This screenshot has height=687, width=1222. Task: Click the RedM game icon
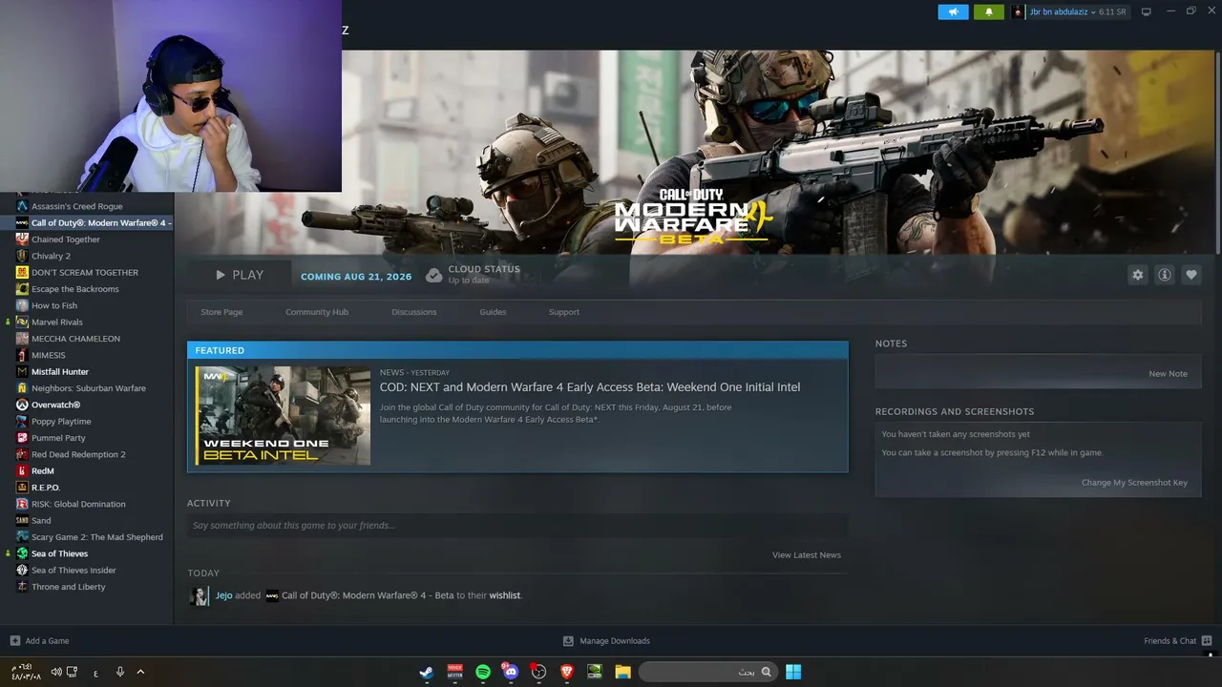(22, 470)
